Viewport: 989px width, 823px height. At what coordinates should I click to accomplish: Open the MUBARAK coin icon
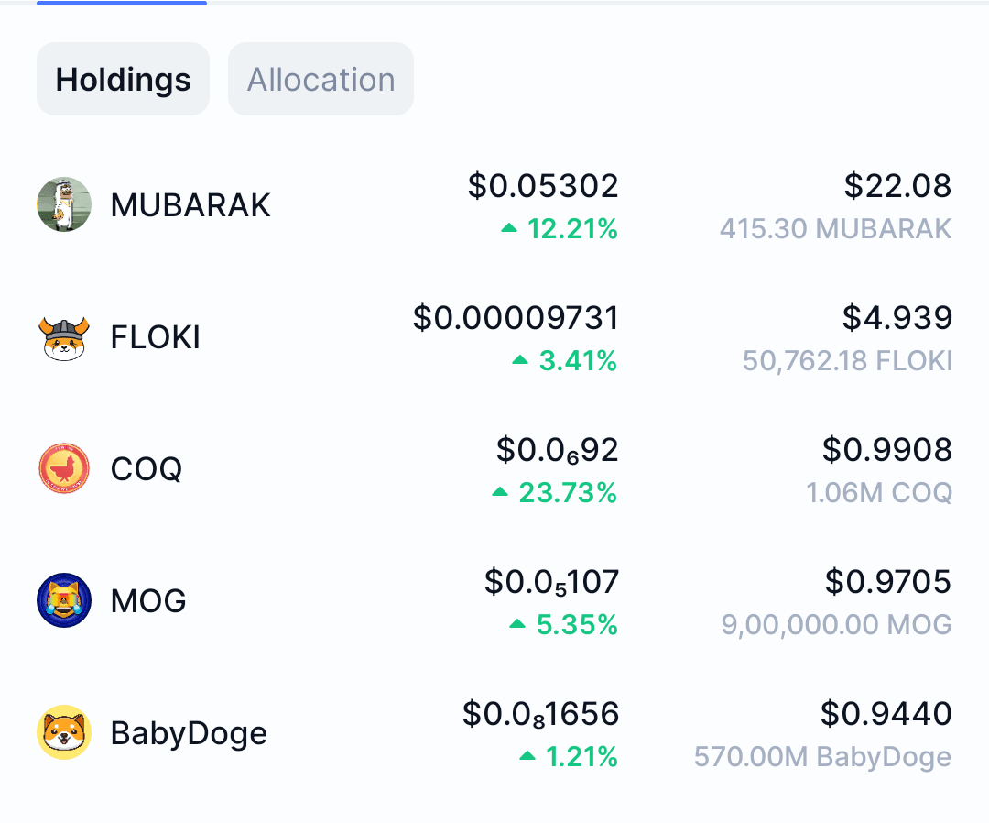pos(64,204)
